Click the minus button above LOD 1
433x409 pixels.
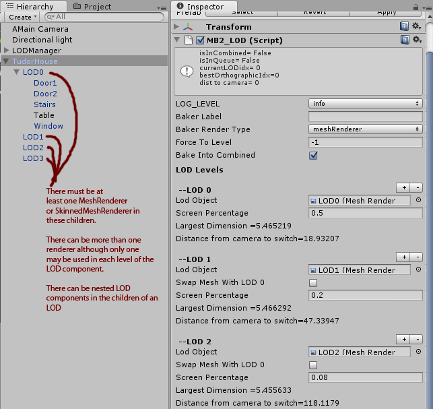pyautogui.click(x=417, y=257)
